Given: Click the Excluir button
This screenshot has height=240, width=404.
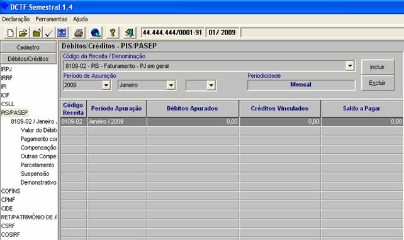Looking at the screenshot, I should (378, 83).
